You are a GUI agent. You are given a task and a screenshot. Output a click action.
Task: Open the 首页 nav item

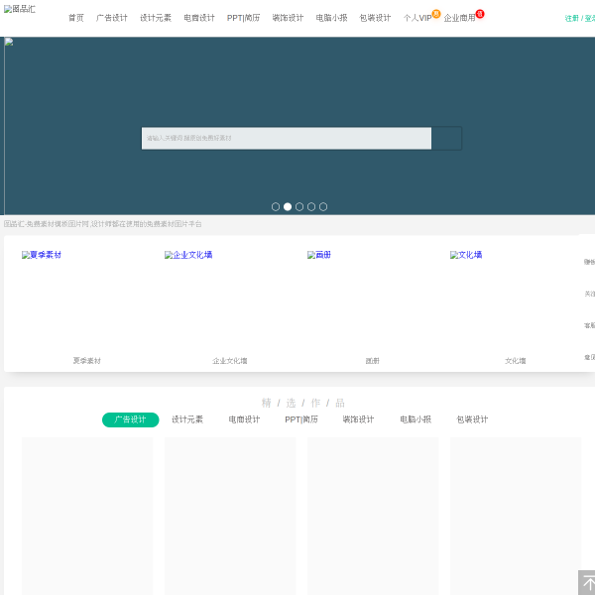[76, 18]
